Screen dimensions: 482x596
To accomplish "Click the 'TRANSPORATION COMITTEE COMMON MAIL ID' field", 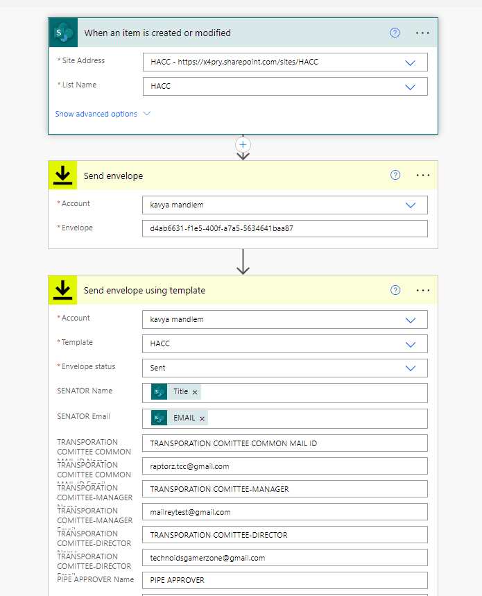I will click(x=285, y=443).
